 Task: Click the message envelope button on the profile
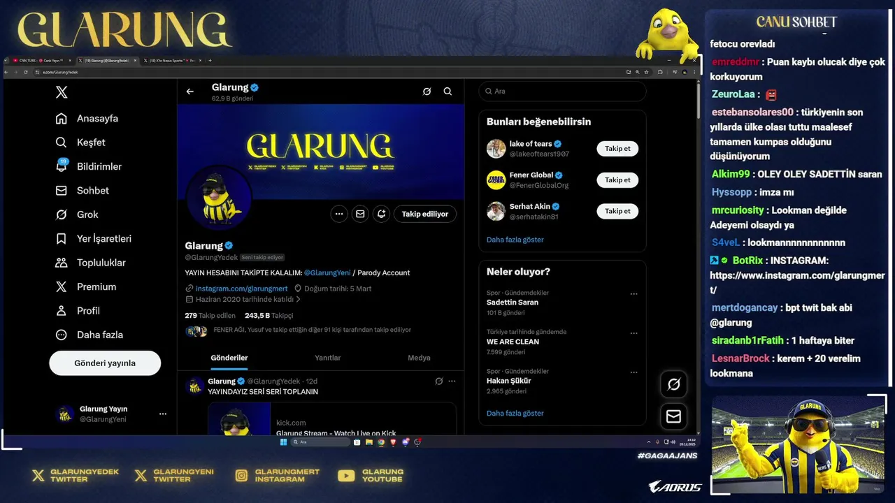point(360,214)
